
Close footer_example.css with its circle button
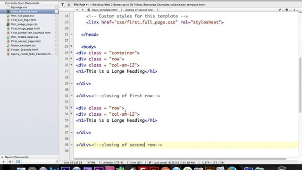pyautogui.click(x=56, y=45)
